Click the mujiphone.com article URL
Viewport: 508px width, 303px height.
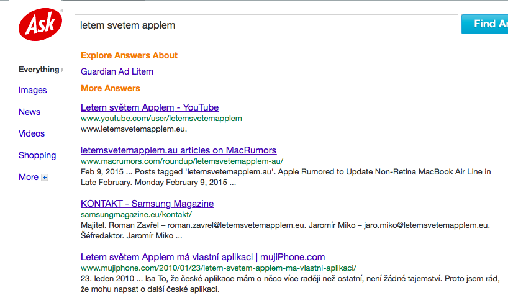[x=219, y=268]
